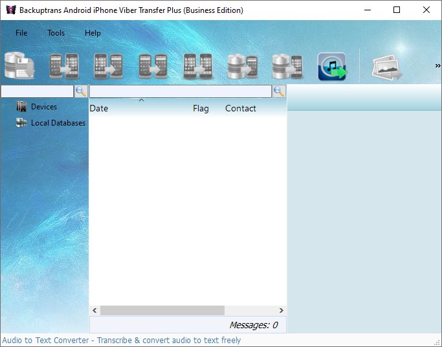Screen dimensions: 442x347
Task: Click the export photos attachments icon
Action: coord(386,67)
